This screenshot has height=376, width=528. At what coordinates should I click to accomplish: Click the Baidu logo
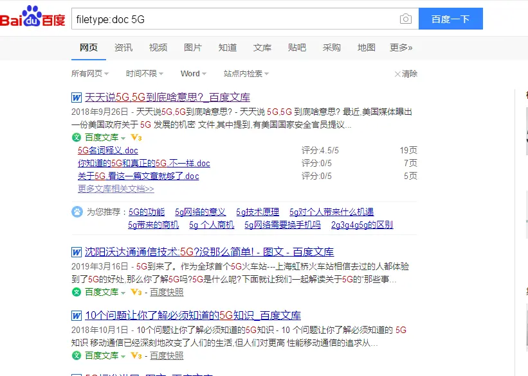[33, 17]
